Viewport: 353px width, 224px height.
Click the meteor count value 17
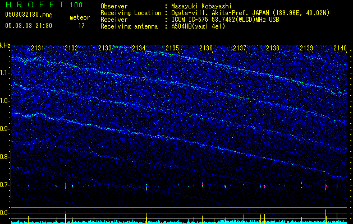tap(81, 26)
